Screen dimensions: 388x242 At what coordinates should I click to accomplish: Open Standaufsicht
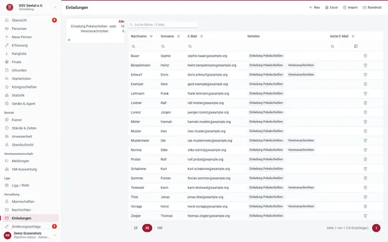pyautogui.click(x=30, y=145)
